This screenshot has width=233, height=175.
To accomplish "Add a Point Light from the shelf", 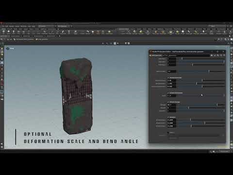I will pos(129,32).
